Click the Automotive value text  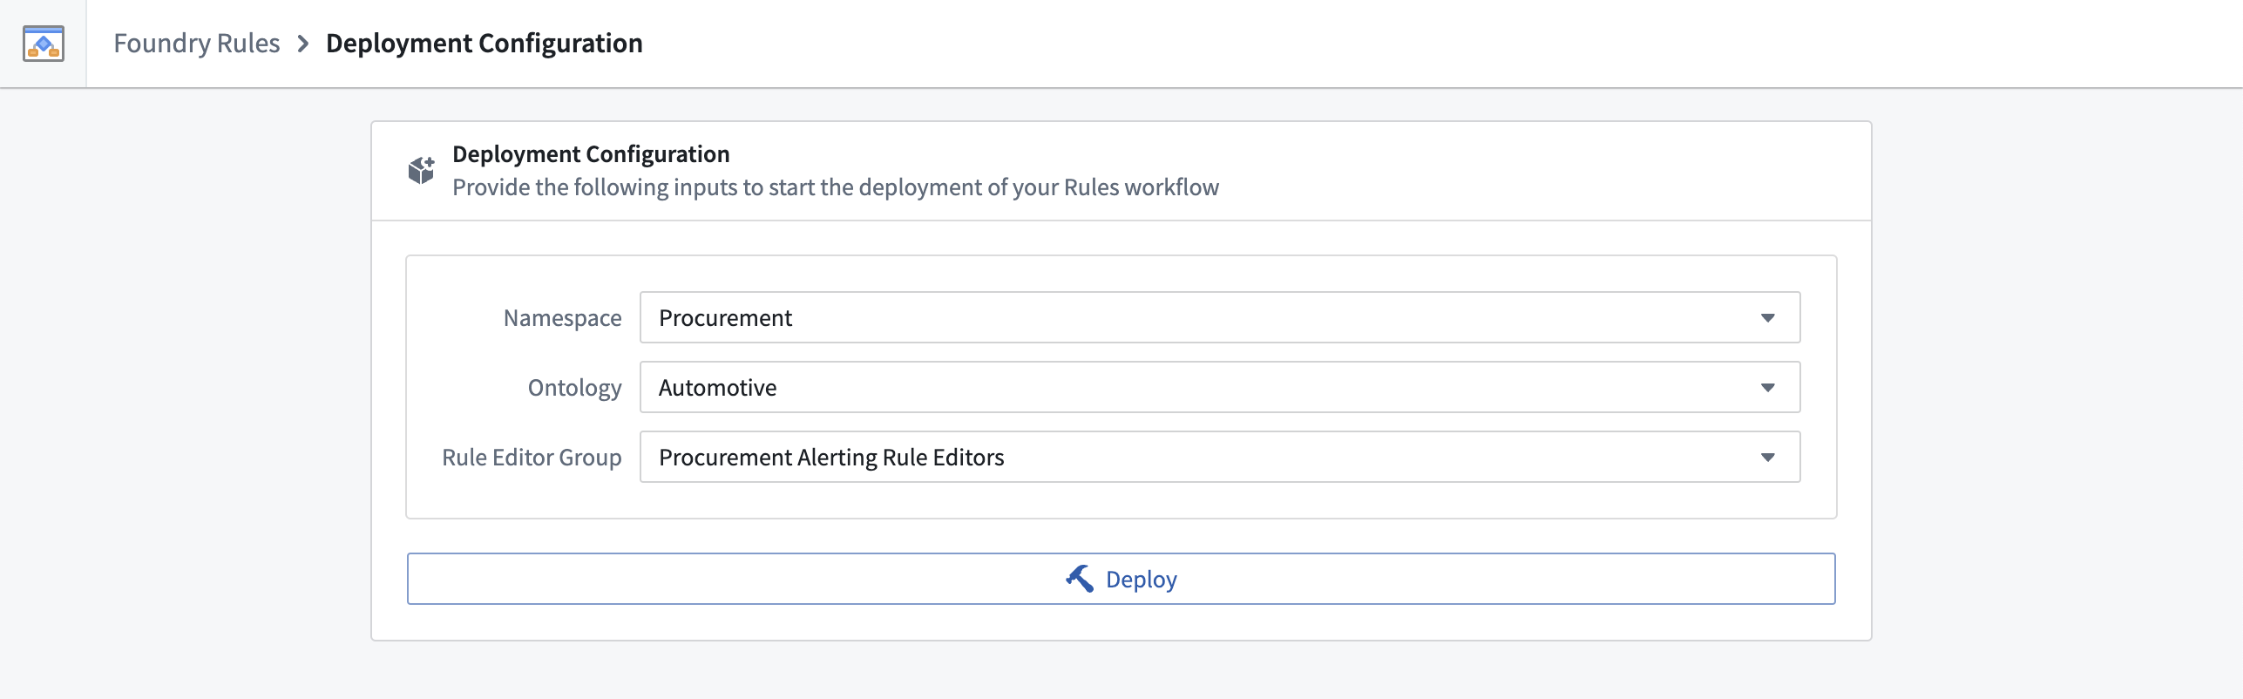point(717,388)
